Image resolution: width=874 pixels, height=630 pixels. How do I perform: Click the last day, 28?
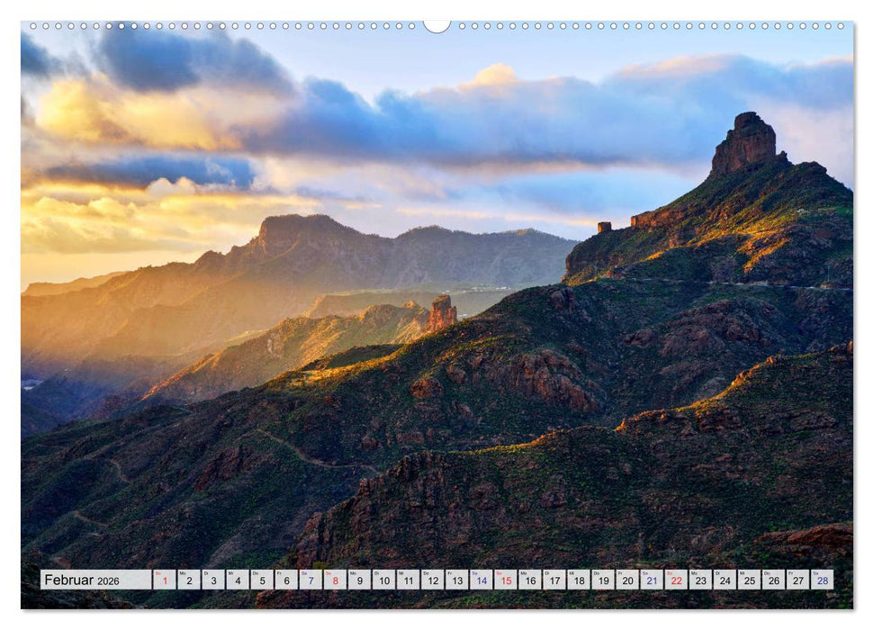[x=821, y=580]
